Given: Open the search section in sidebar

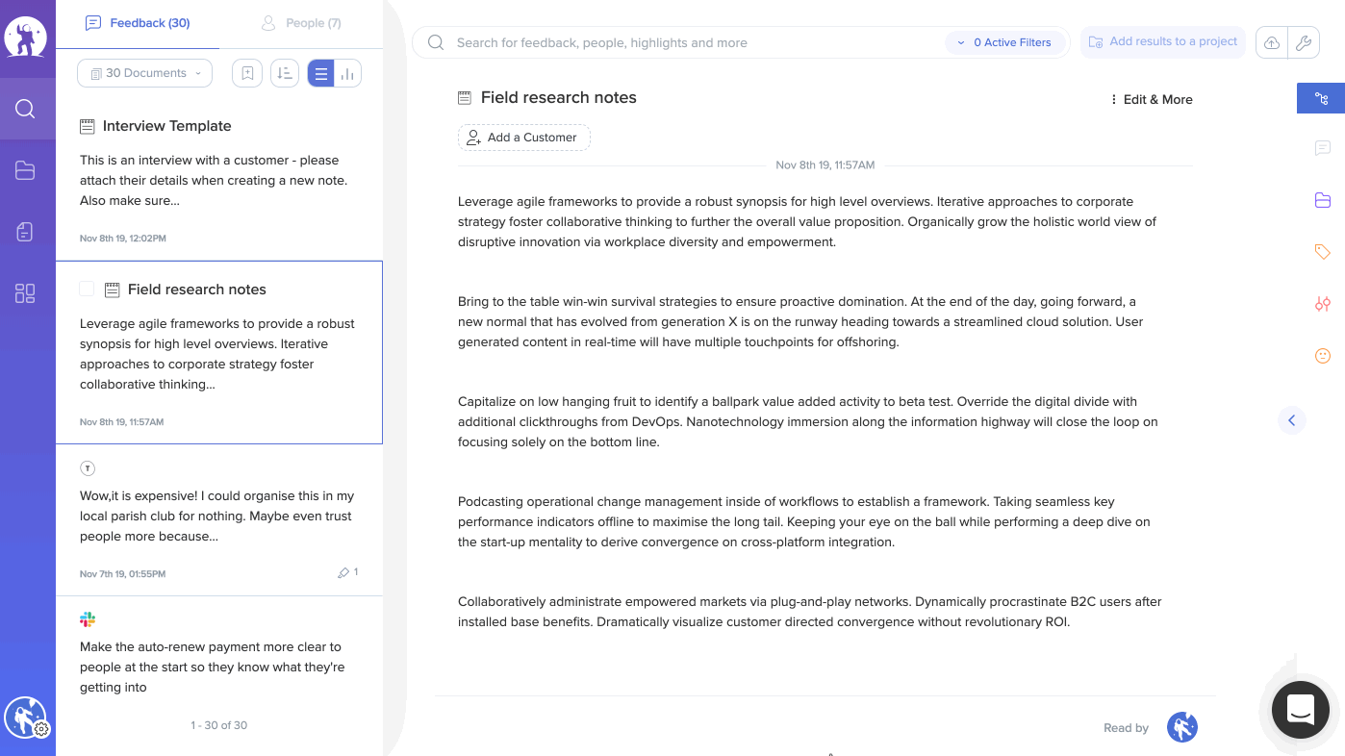Looking at the screenshot, I should tap(26, 109).
